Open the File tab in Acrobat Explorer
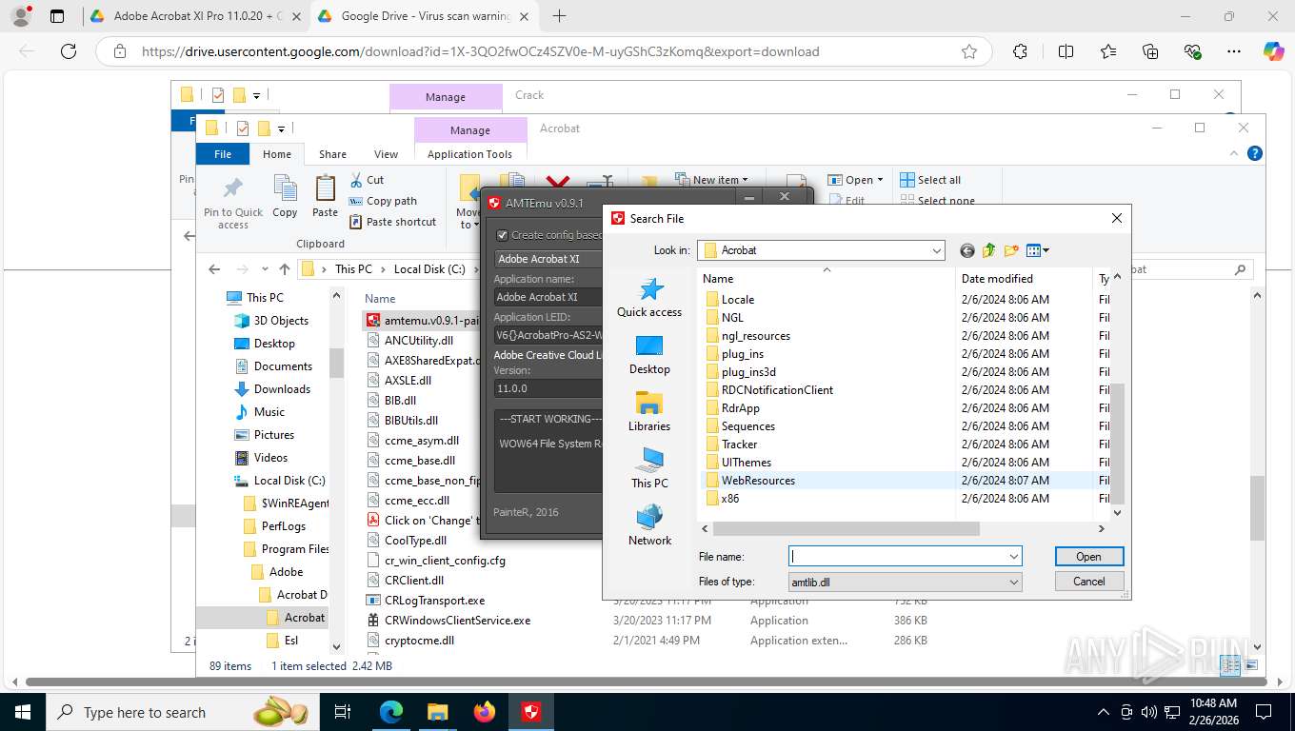Screen dimensions: 1295x731 (x=223, y=154)
